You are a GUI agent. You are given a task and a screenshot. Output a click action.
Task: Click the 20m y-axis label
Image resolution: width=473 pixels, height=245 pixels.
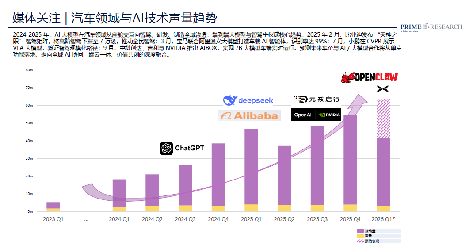(x=29, y=176)
